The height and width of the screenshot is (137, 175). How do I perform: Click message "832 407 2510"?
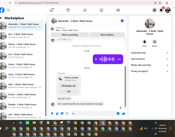[64, 99]
